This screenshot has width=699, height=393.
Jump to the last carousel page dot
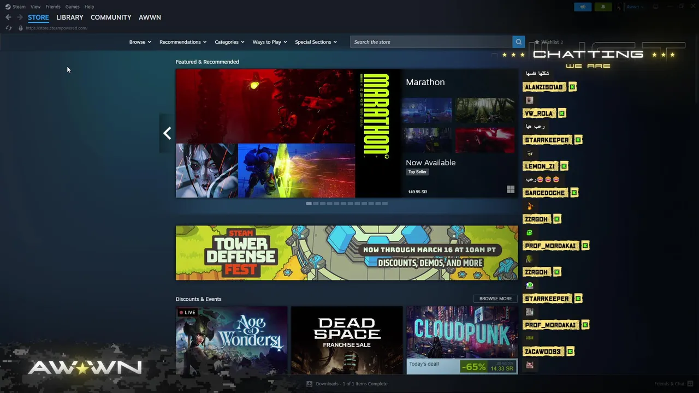(x=385, y=204)
